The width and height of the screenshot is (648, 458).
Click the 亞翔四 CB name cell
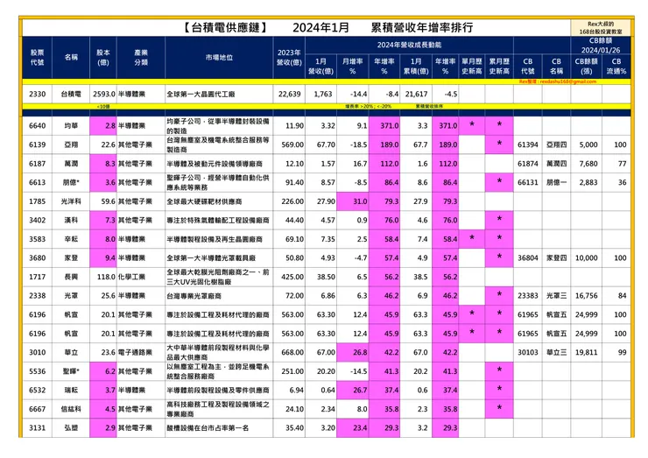pyautogui.click(x=556, y=144)
